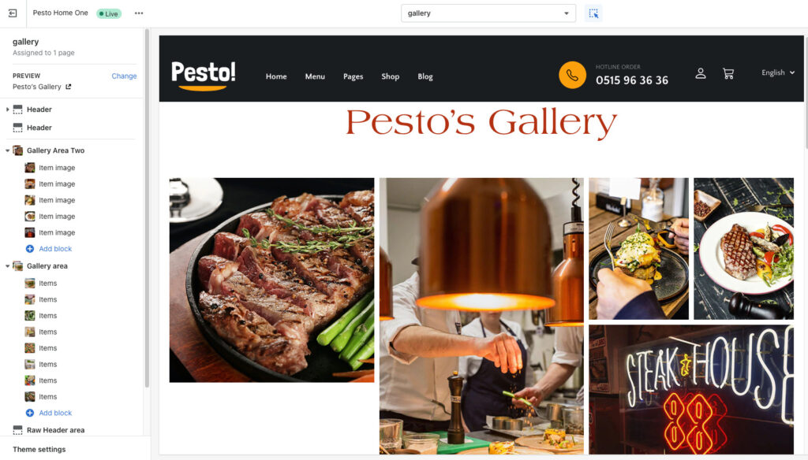Image resolution: width=808 pixels, height=460 pixels.
Task: Open Theme settings at sidebar bottom
Action: (x=39, y=449)
